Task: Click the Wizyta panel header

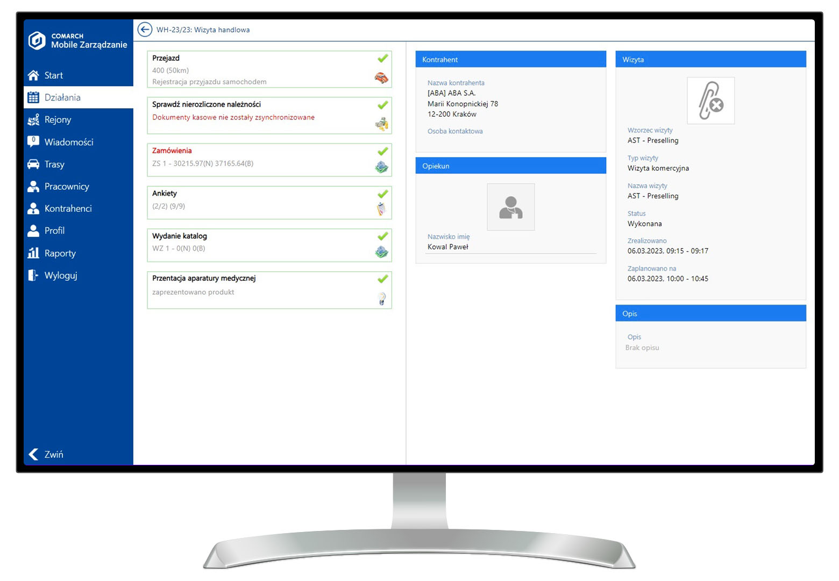Action: click(x=711, y=59)
